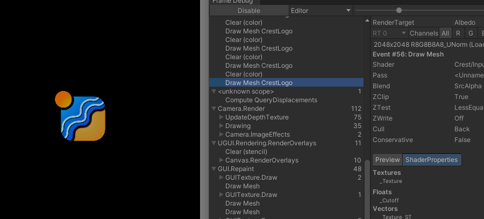Click the frame event slider handle
This screenshot has height=219, width=484.
click(399, 11)
